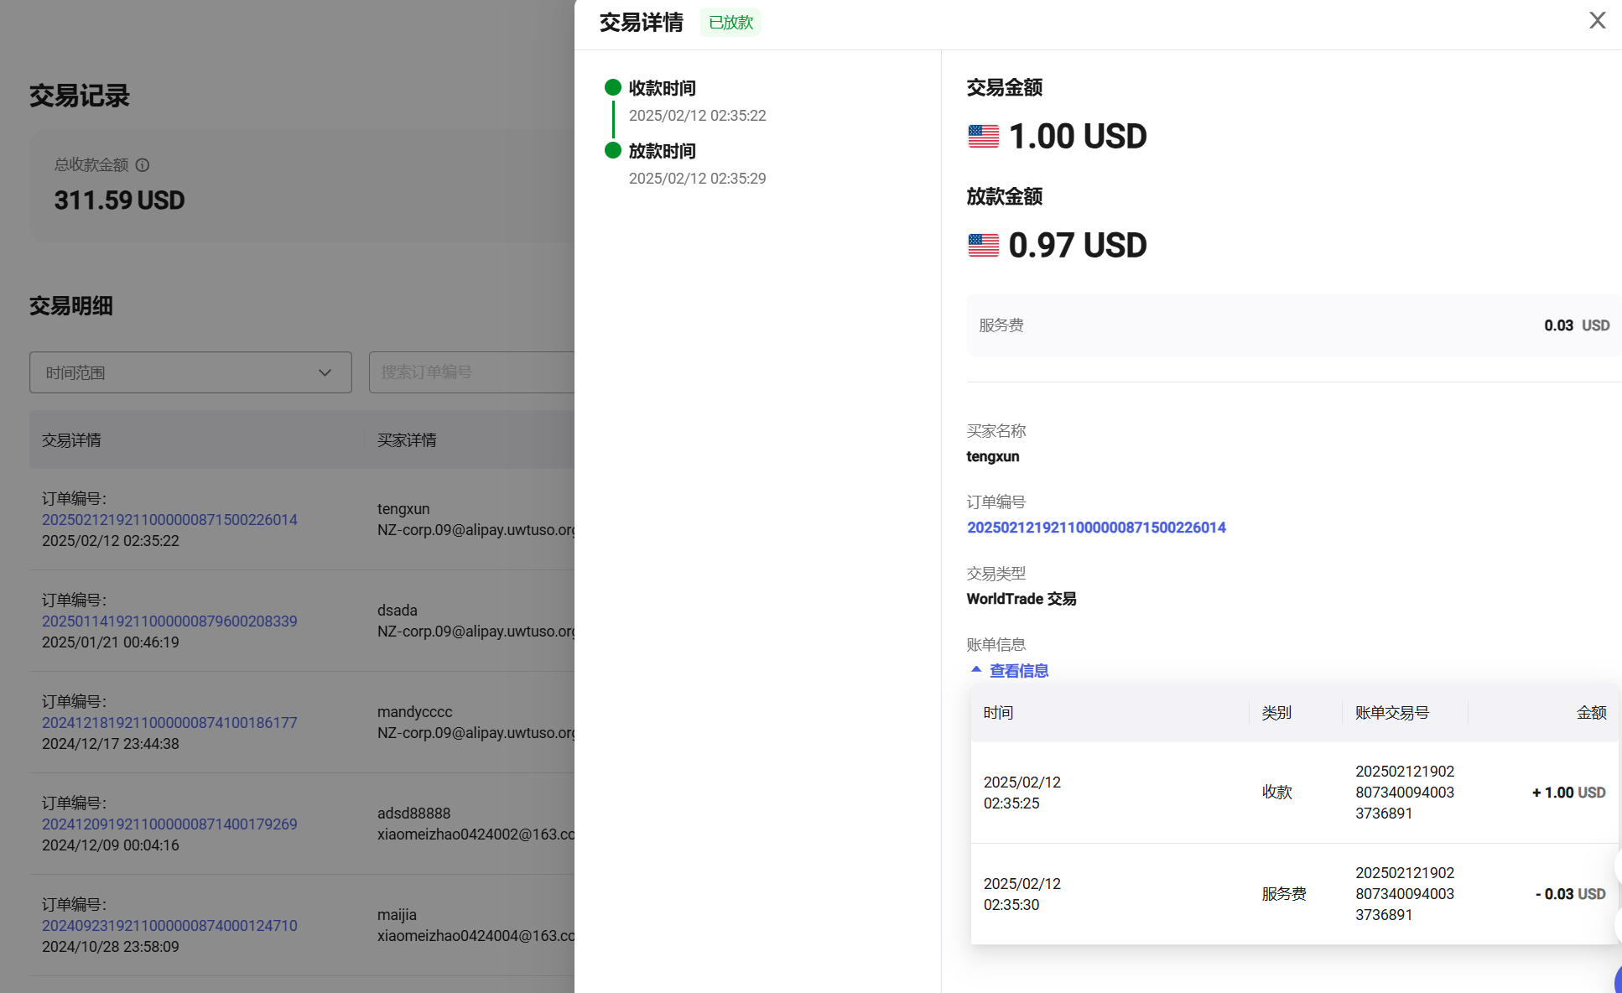
Task: Close the 交易详情 panel with the X icon
Action: [x=1597, y=20]
